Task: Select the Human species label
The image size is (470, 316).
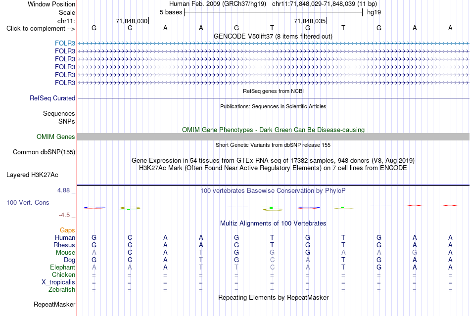Action: (x=65, y=237)
